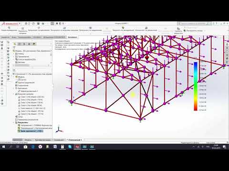Screen dimensions: 229x171
Task: Switch to the Static 1 study tab
Action: [75, 140]
